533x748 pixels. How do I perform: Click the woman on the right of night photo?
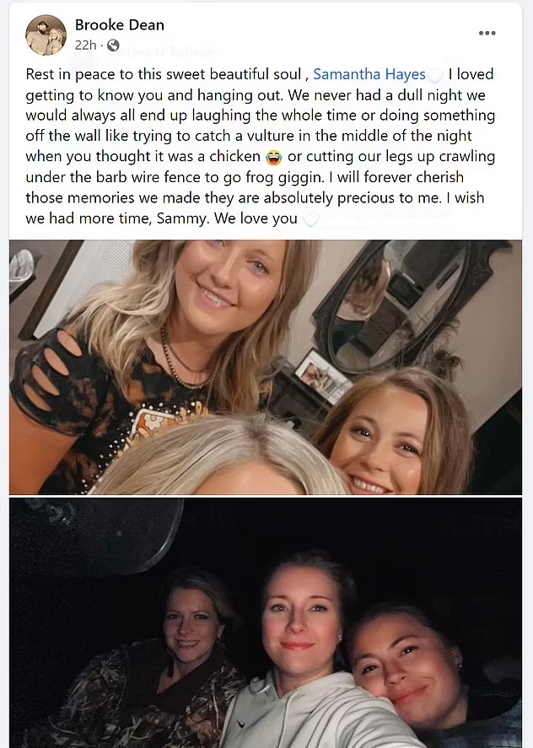coord(420,677)
